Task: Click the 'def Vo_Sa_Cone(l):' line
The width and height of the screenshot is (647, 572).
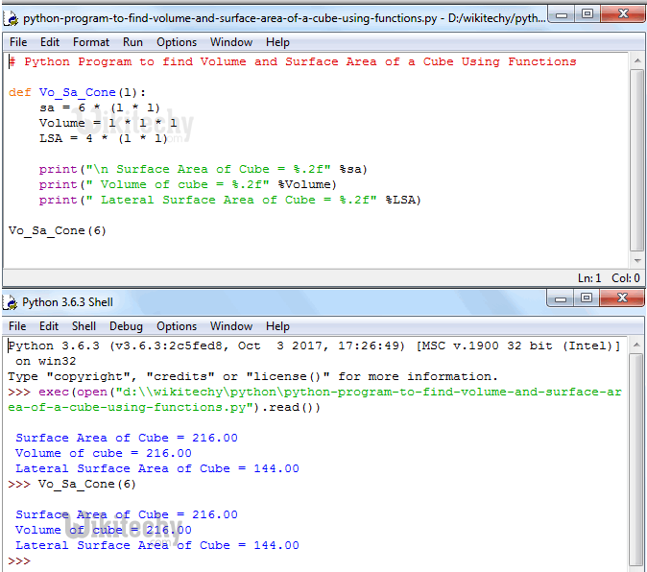Action: coord(77,93)
